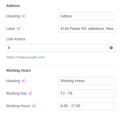Click the Heading caption under Working Hours
Viewport: 121px width, 113px height.
[13, 81]
